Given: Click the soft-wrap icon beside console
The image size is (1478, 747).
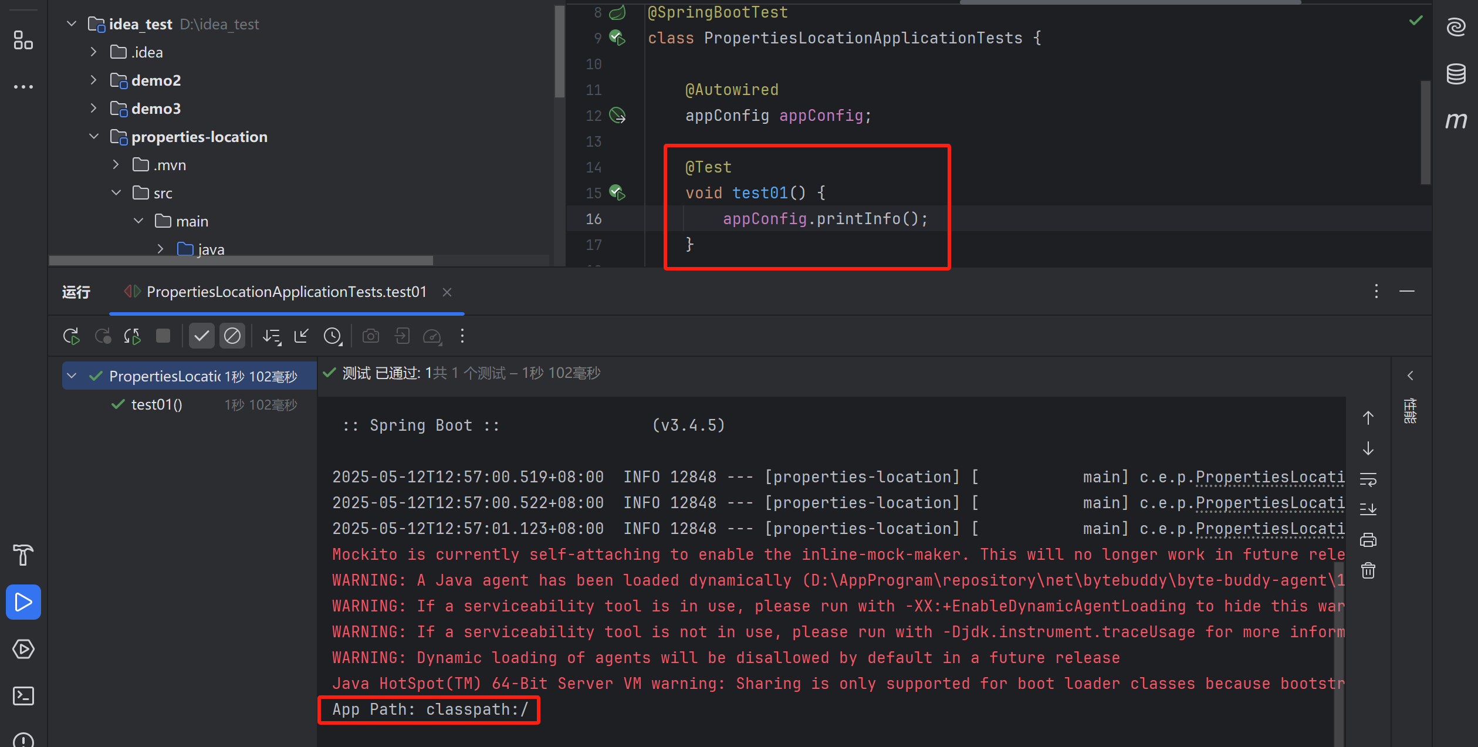Looking at the screenshot, I should point(1368,479).
